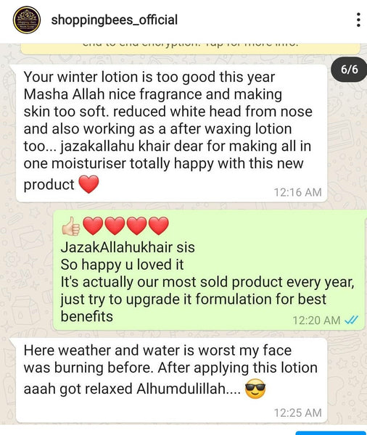Click the red heart after 'product'

point(88,184)
